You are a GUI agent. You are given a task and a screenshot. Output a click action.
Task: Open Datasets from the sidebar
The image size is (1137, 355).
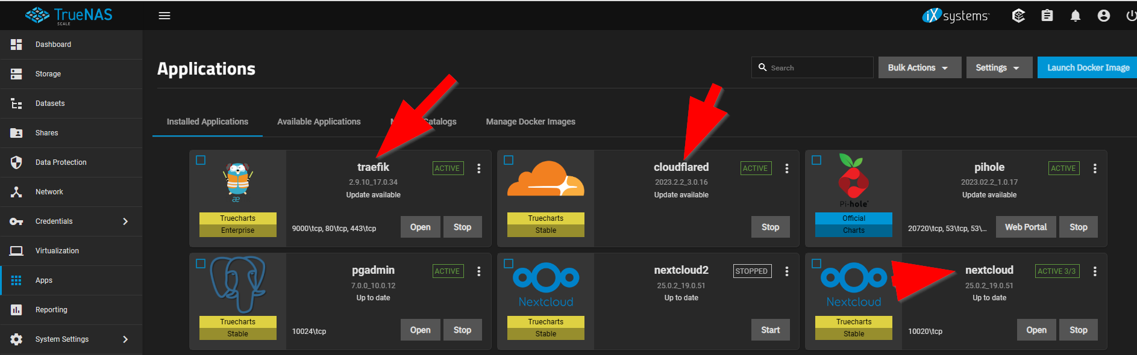[x=71, y=103]
